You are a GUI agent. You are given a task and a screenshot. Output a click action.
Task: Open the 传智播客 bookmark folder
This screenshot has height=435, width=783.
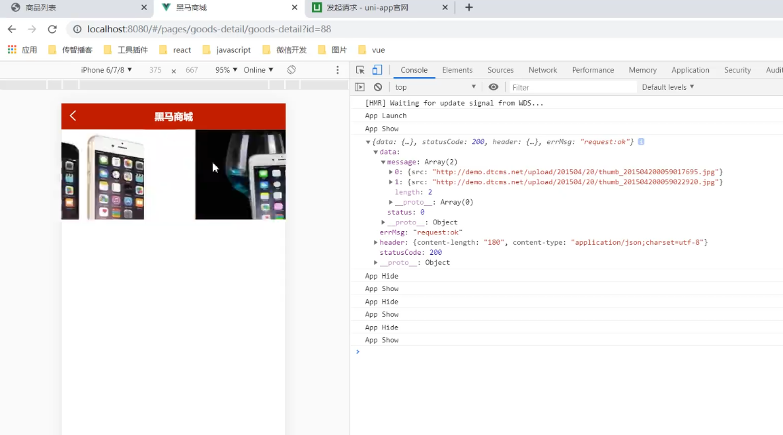point(71,50)
